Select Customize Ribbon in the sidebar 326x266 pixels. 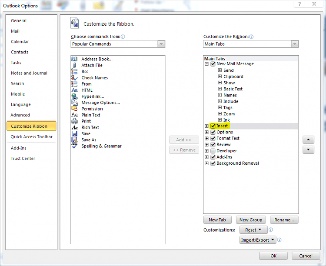point(31,126)
